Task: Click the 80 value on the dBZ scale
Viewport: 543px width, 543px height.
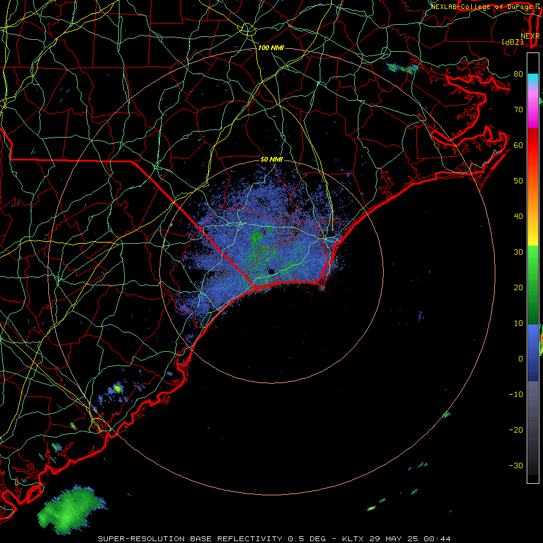Action: (x=518, y=74)
